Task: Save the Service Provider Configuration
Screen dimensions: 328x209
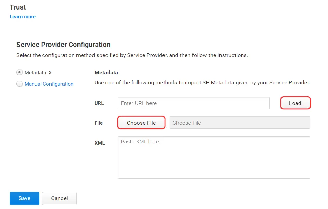Action: pos(24,198)
